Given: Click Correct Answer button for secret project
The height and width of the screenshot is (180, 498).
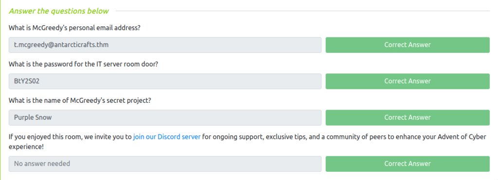Looking at the screenshot, I should [408, 117].
